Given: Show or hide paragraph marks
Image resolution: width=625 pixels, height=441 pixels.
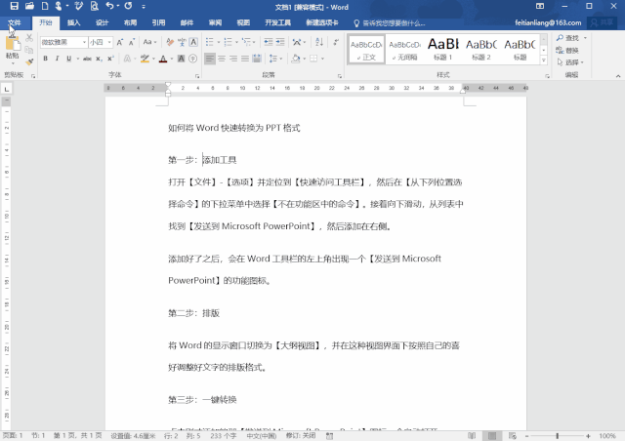Looking at the screenshot, I should [336, 42].
